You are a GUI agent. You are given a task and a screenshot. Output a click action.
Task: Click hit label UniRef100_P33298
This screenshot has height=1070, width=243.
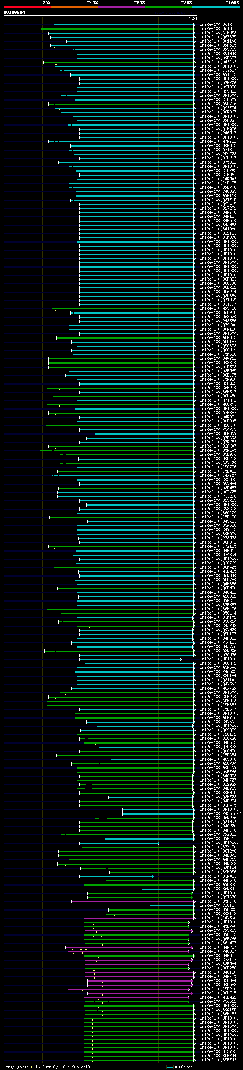pos(218,496)
